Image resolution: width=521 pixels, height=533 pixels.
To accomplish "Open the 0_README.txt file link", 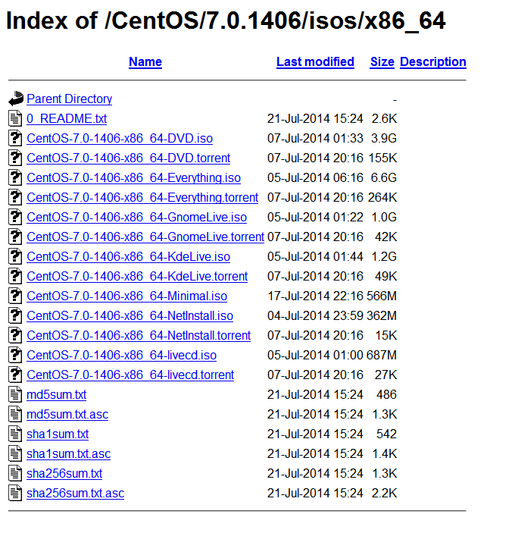I will point(67,118).
